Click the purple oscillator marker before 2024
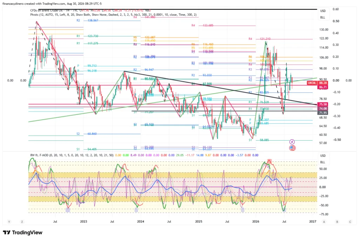The height and width of the screenshot is (240, 359). 136,210
